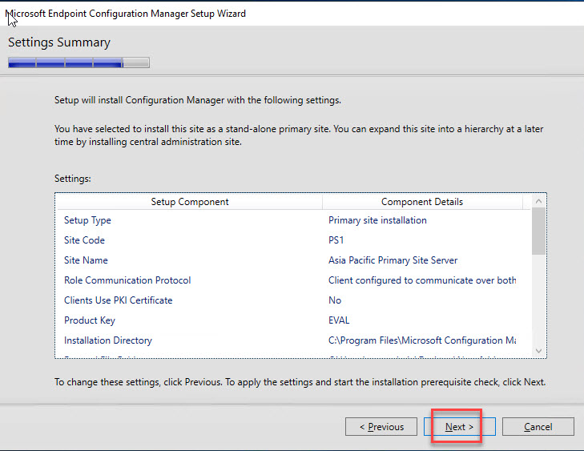Click the EVAL product key value

(340, 320)
